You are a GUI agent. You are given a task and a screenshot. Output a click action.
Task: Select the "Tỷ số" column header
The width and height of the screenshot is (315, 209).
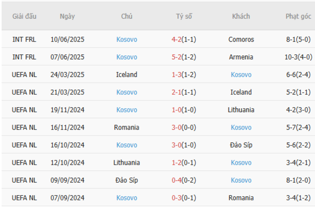tap(184, 16)
